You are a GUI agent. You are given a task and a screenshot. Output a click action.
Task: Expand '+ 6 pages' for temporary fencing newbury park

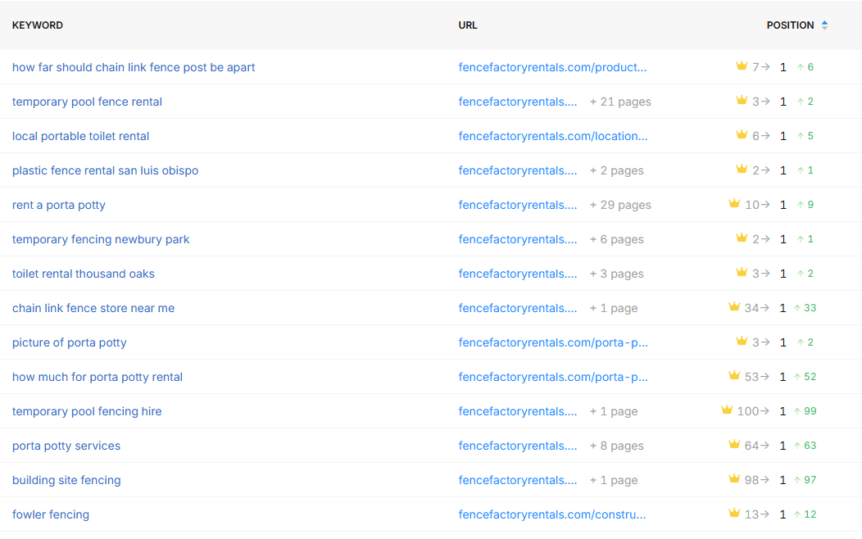pyautogui.click(x=616, y=239)
